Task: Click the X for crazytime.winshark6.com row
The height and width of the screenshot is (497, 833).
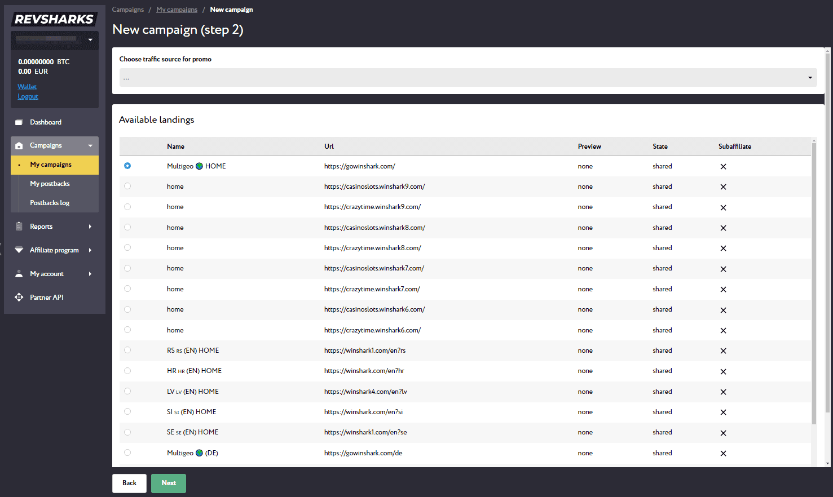Action: click(x=723, y=331)
